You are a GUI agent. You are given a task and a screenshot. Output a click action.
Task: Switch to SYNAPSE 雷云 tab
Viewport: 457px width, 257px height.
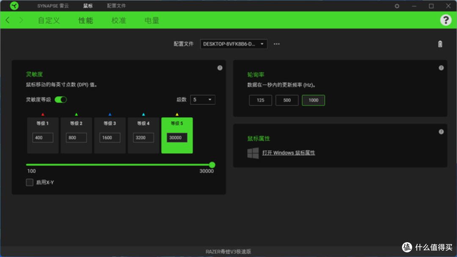point(53,6)
